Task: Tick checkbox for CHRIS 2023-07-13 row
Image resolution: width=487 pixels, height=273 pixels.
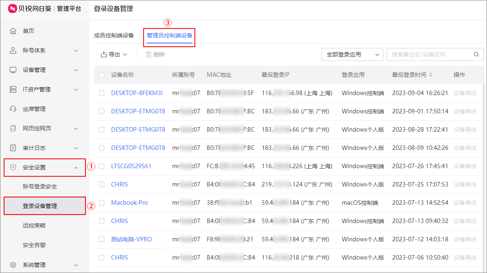Action: (102, 221)
